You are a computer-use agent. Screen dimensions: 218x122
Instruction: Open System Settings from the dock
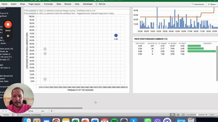[x=124, y=120]
